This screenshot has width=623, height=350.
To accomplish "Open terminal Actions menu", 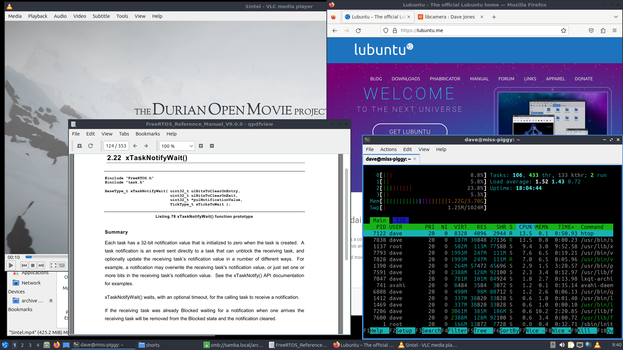I will pos(388,149).
